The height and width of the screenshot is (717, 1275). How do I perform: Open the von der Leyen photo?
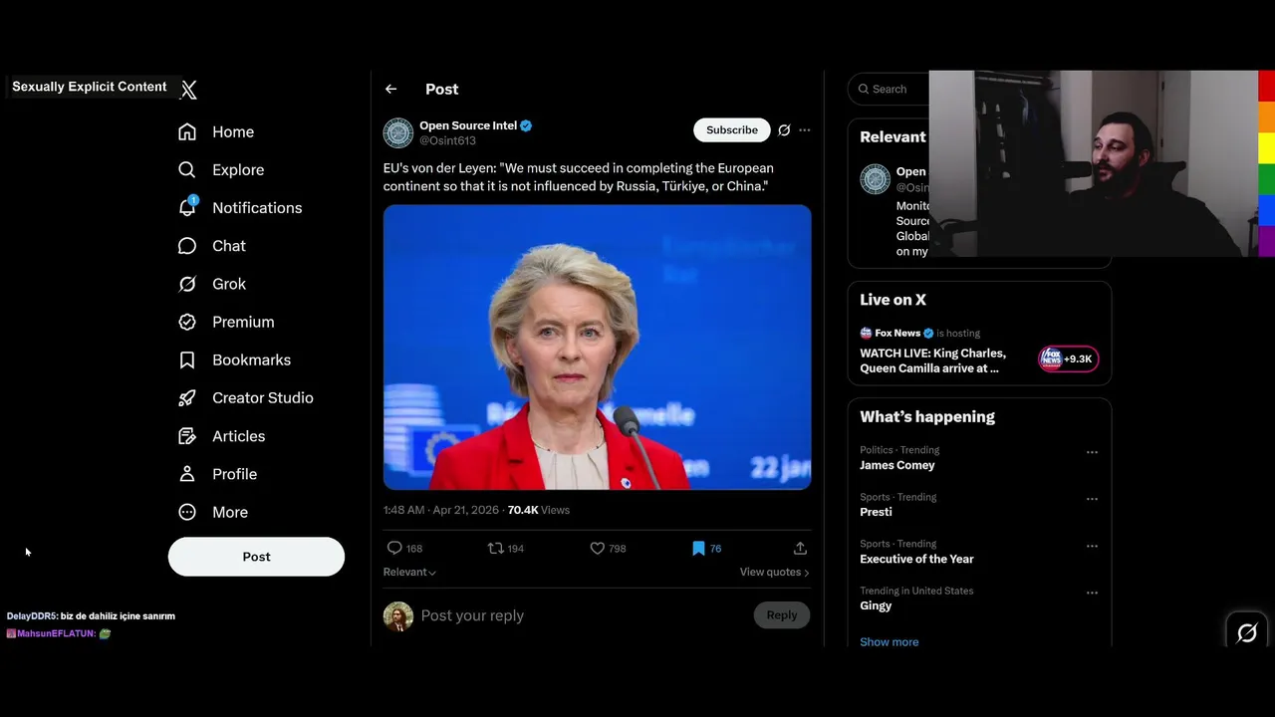[598, 348]
